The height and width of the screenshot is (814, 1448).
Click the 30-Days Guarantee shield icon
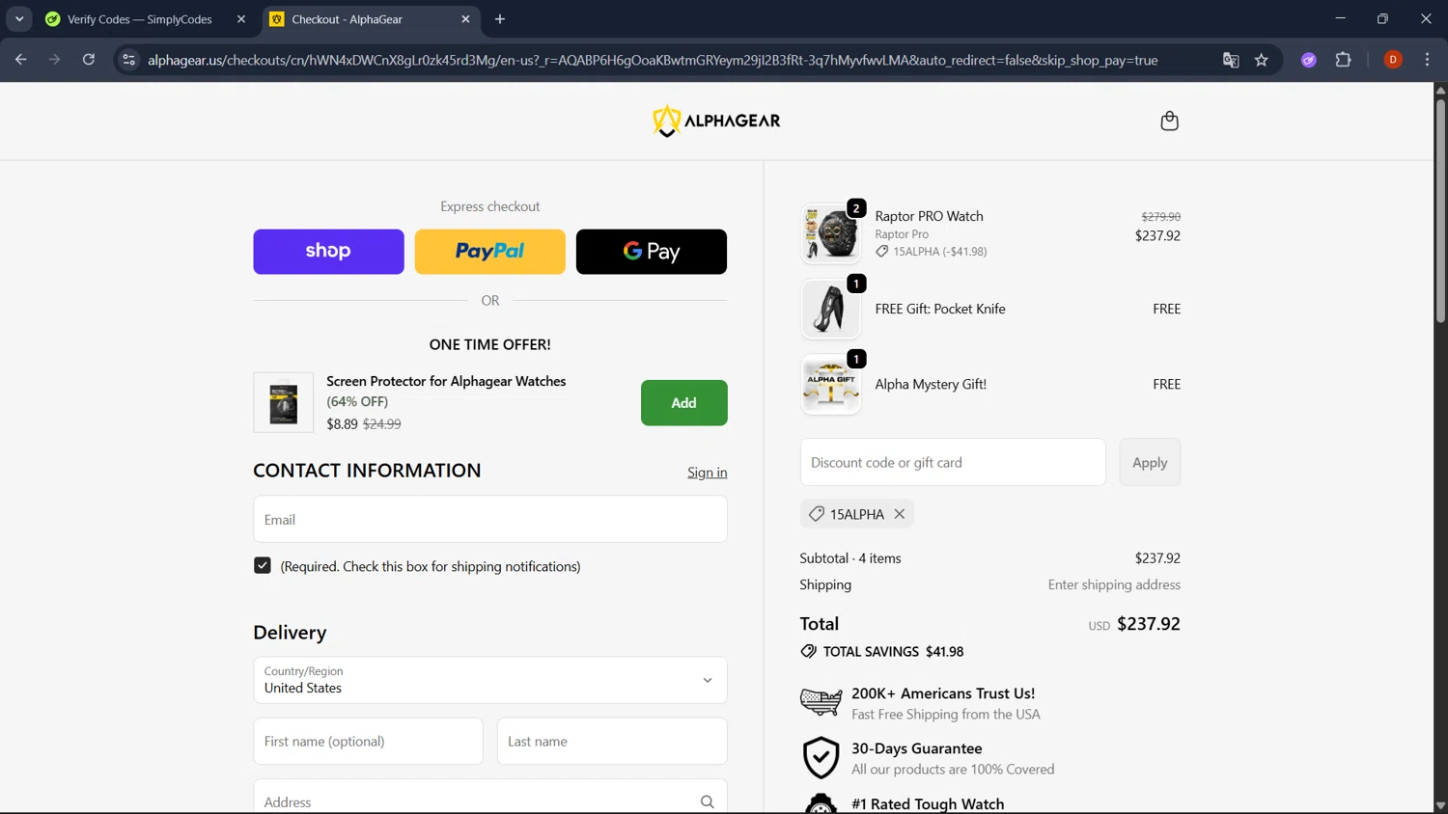click(821, 758)
